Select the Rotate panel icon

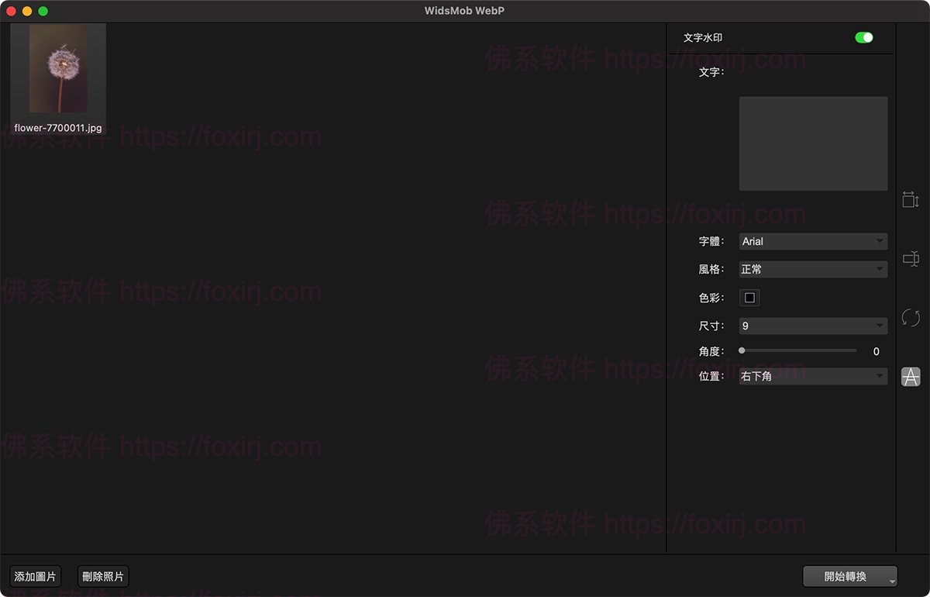click(911, 317)
